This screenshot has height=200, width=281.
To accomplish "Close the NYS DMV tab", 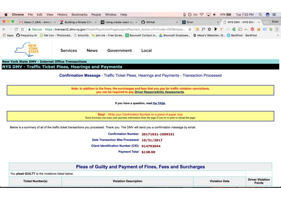I will [259, 22].
